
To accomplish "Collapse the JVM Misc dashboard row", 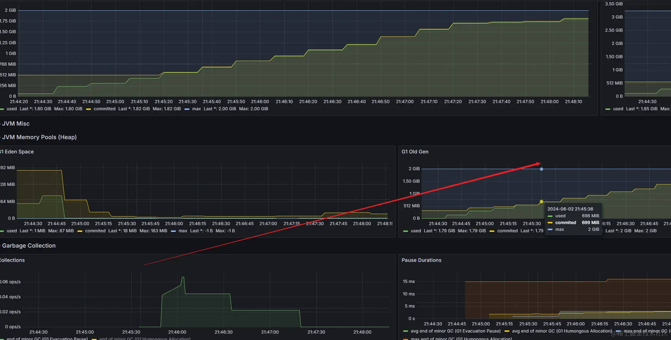I will (15, 123).
